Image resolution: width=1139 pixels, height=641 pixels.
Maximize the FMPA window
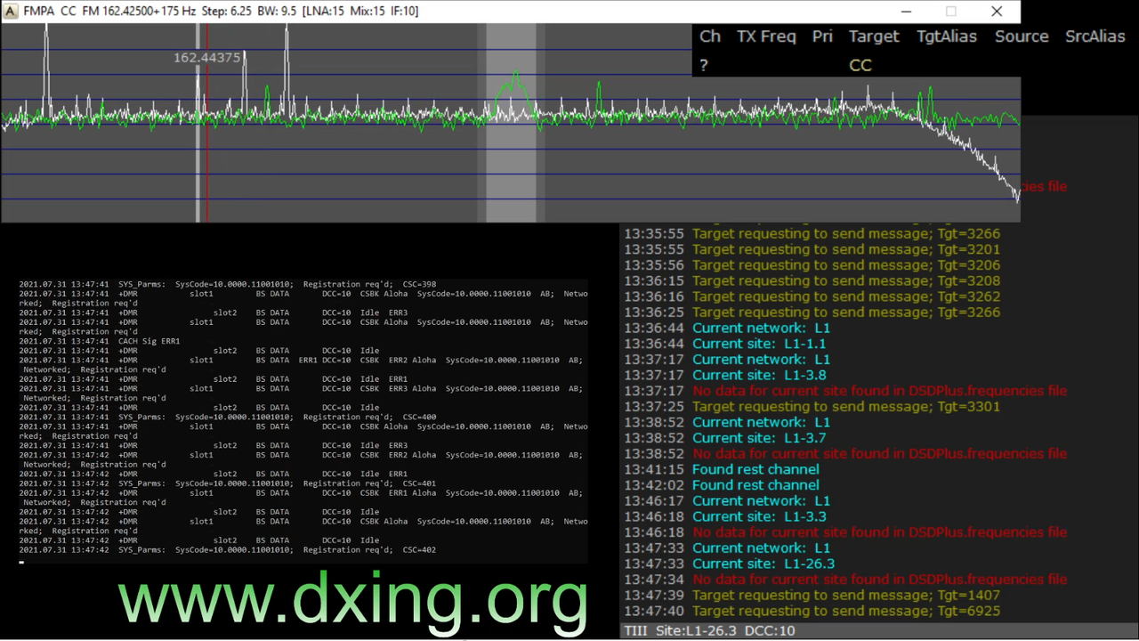[950, 12]
